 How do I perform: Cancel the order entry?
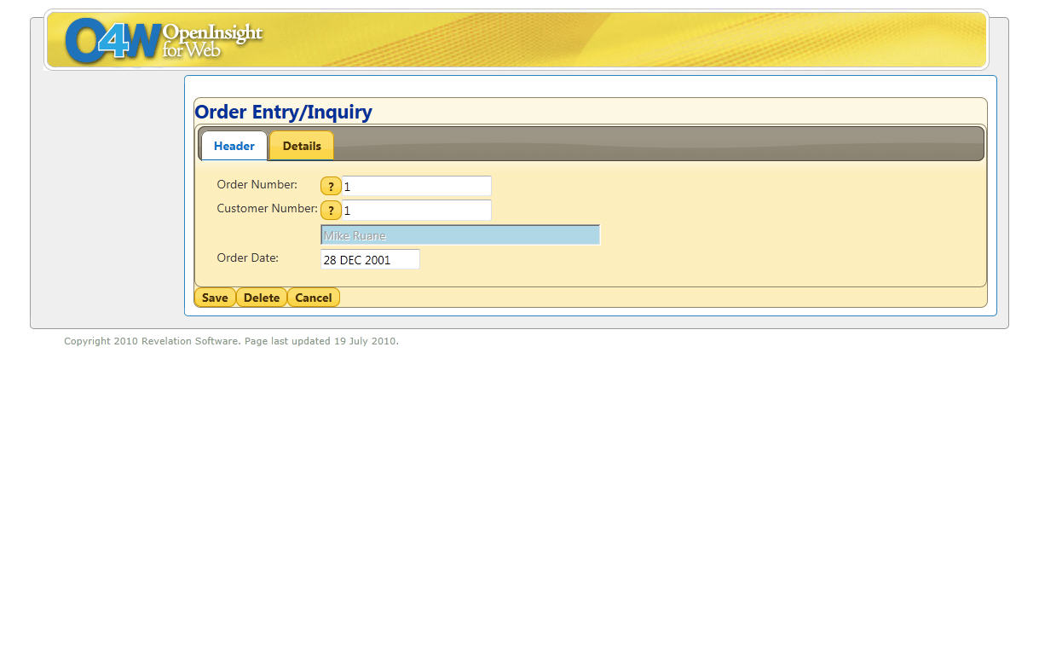[314, 298]
